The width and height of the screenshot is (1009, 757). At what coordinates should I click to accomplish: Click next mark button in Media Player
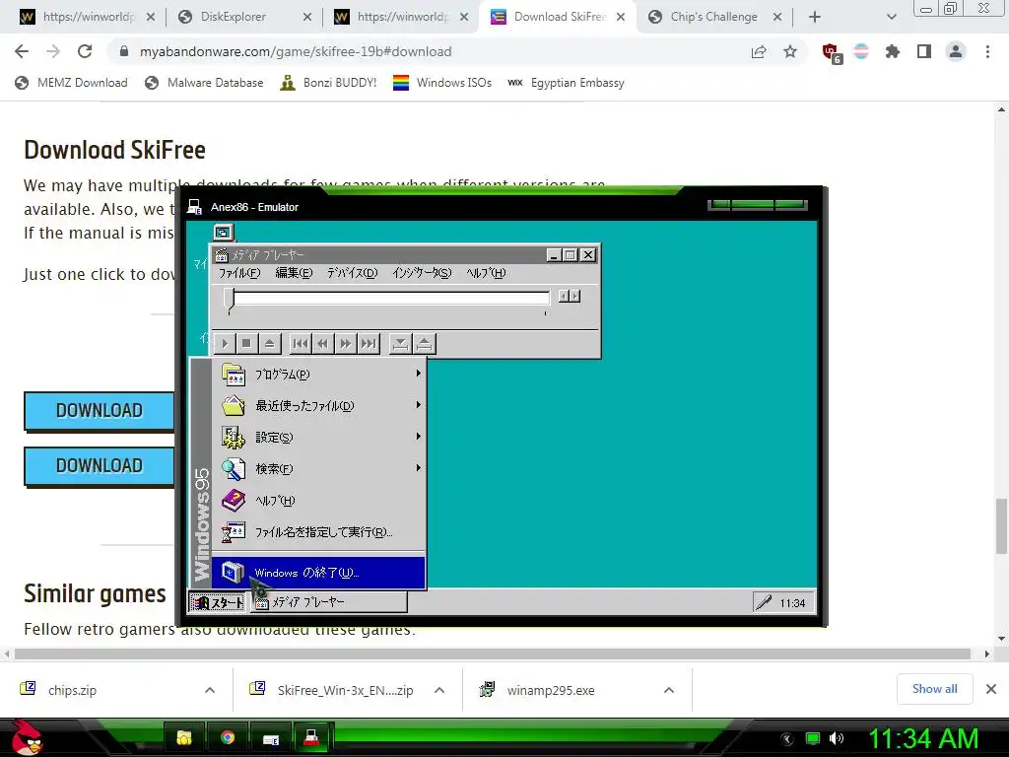(369, 344)
